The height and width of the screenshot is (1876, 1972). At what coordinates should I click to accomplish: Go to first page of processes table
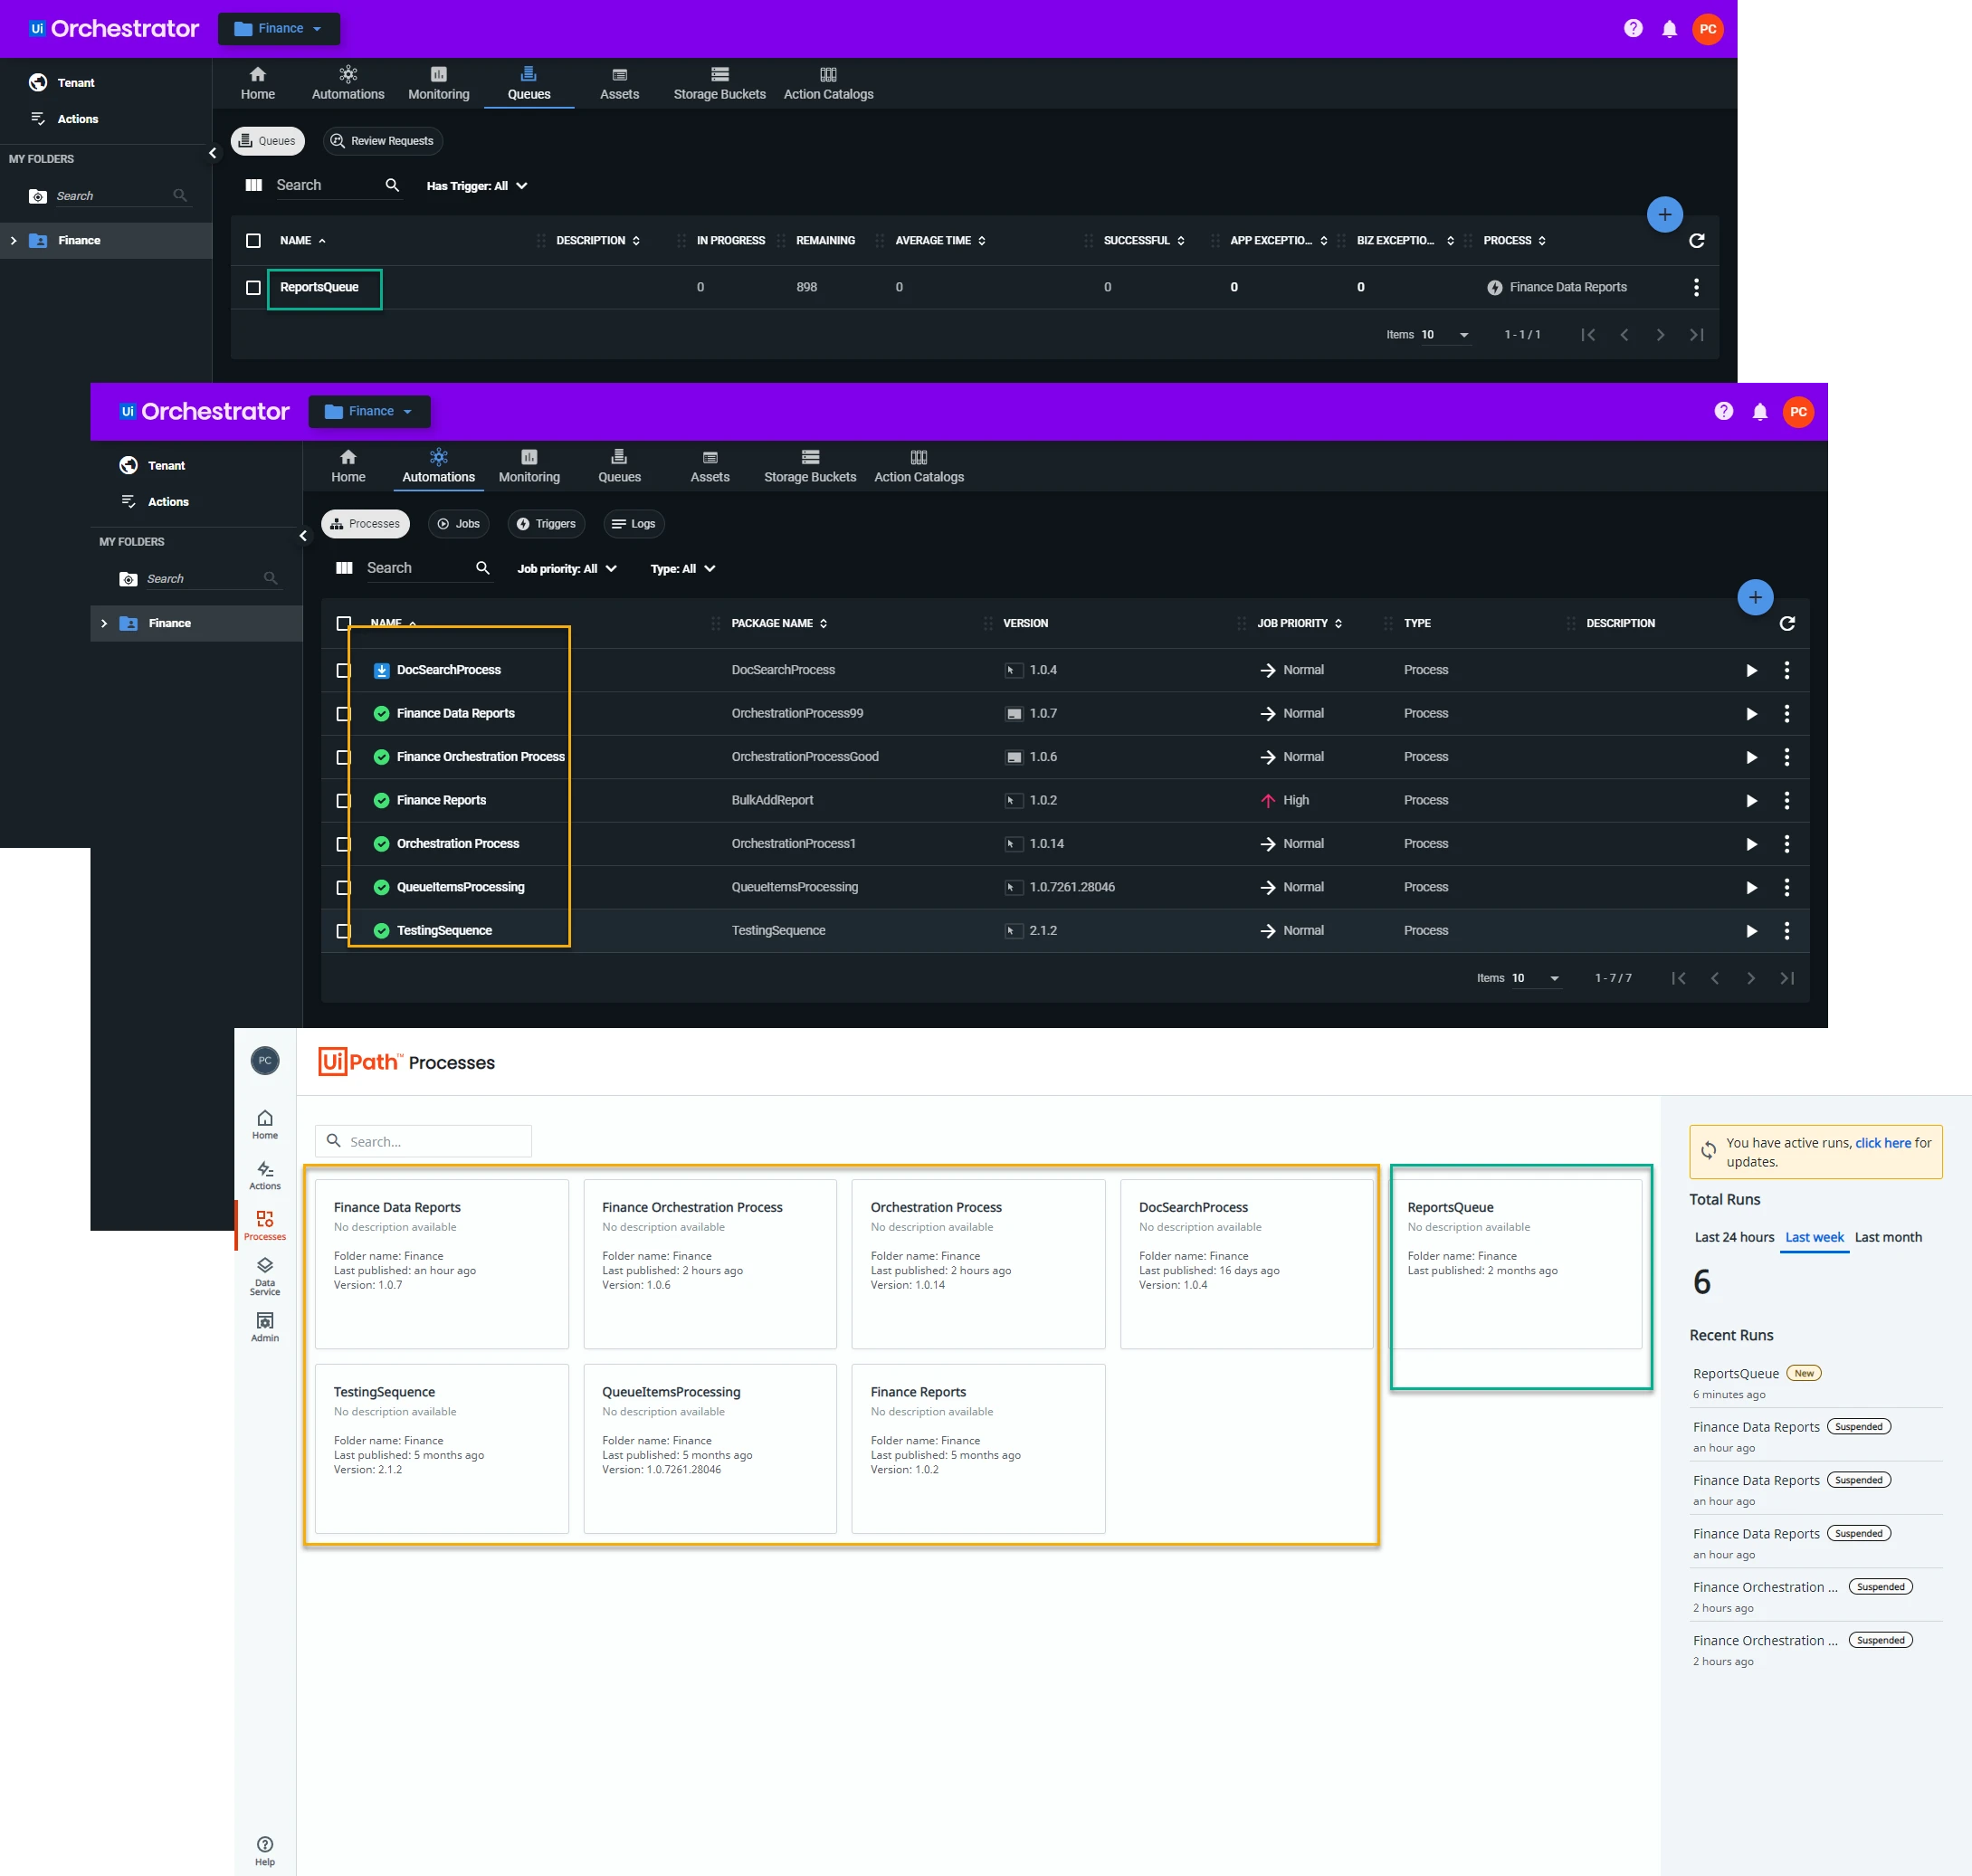pos(1679,978)
